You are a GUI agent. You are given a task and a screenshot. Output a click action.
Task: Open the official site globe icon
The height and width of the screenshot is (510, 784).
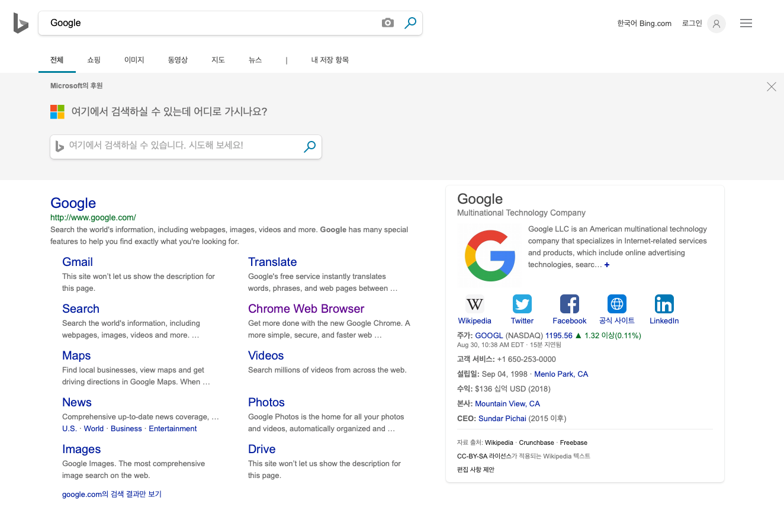click(617, 304)
